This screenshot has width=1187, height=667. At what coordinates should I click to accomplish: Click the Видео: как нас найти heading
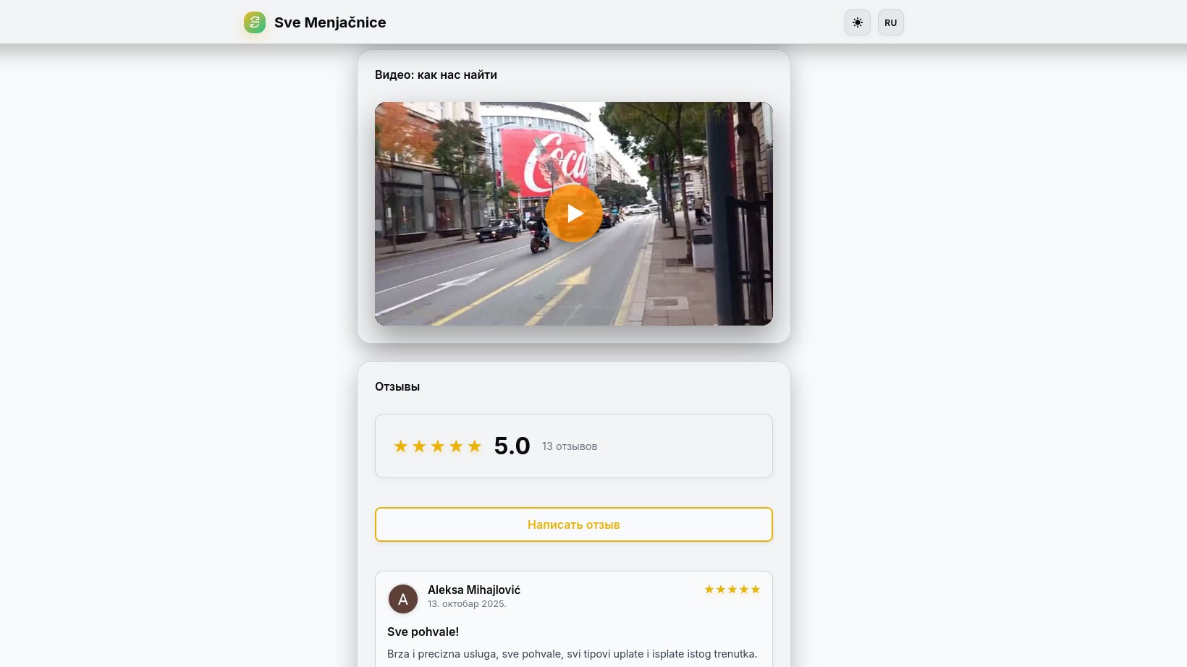pos(436,75)
